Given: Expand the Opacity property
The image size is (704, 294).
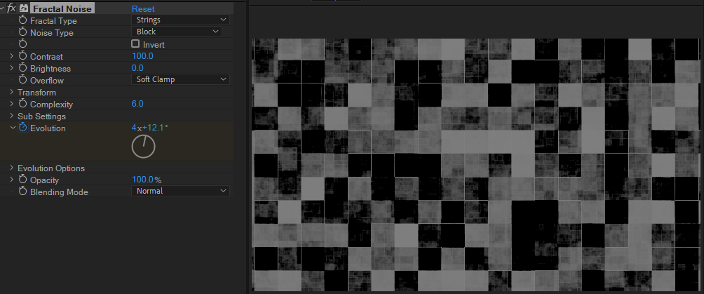Looking at the screenshot, I should [12, 180].
